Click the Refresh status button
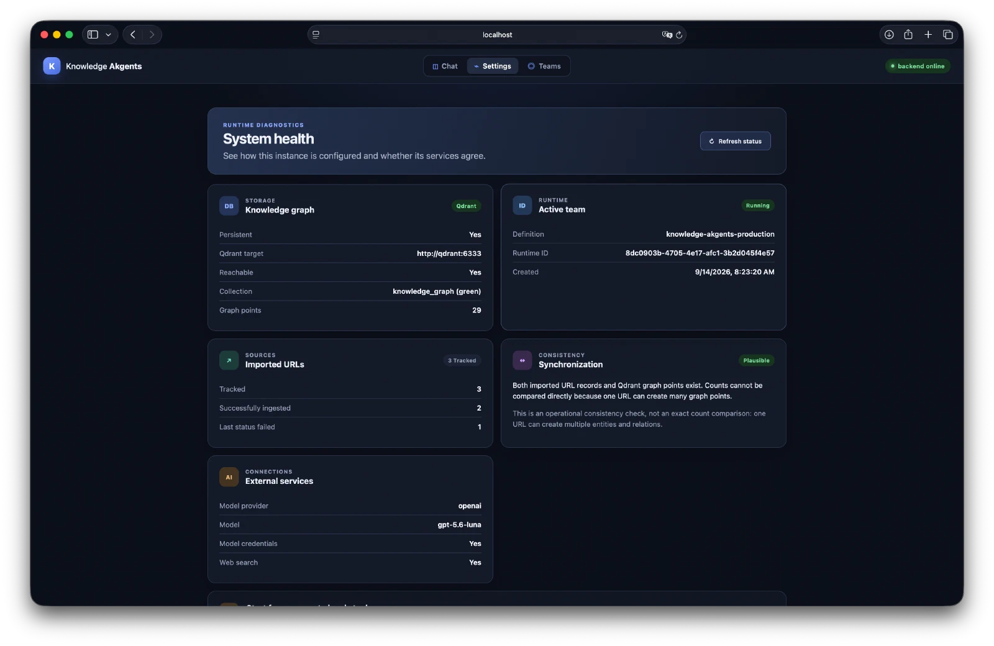Viewport: 994px width, 646px height. (x=736, y=141)
